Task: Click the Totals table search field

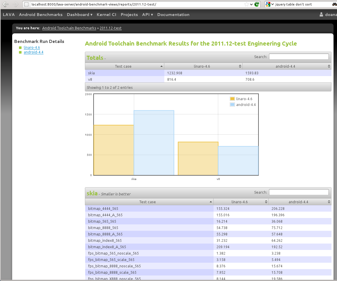Action: [298, 57]
